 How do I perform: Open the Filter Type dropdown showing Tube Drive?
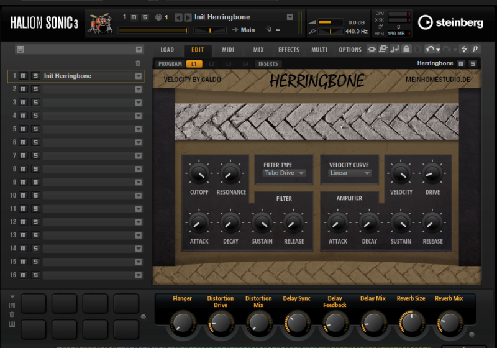tap(285, 173)
